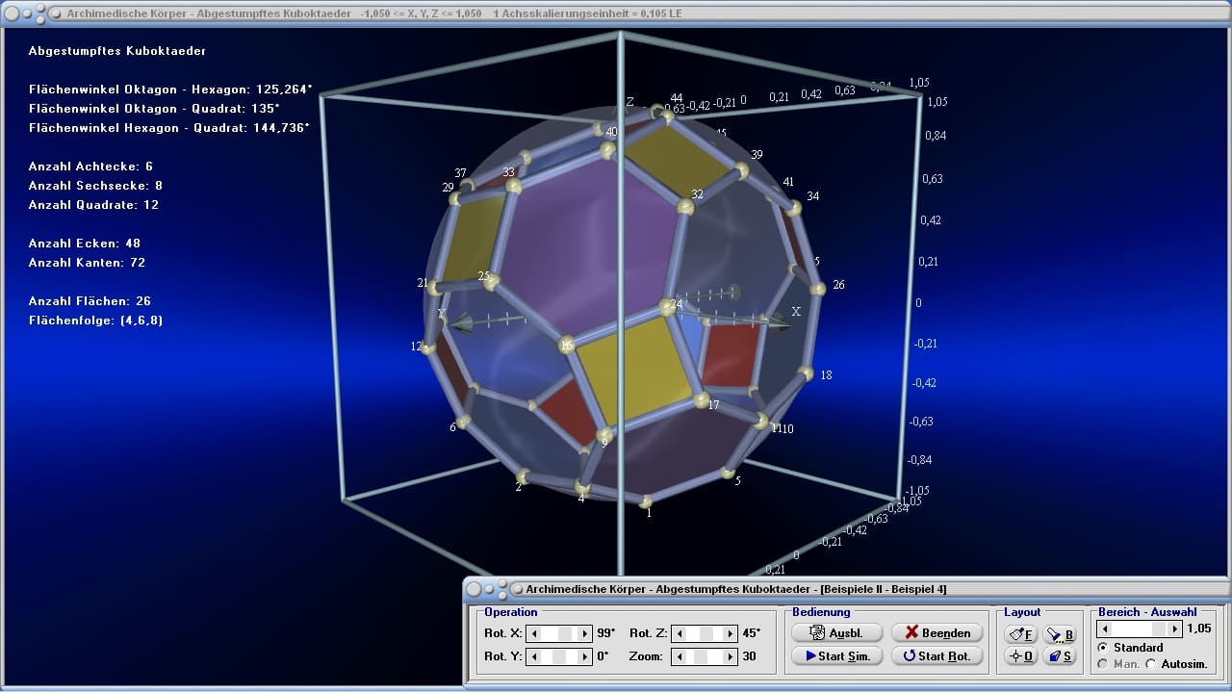Click 'Abgestumpftes Kuboktaeder' heading text
This screenshot has width=1232, height=693.
[x=117, y=51]
